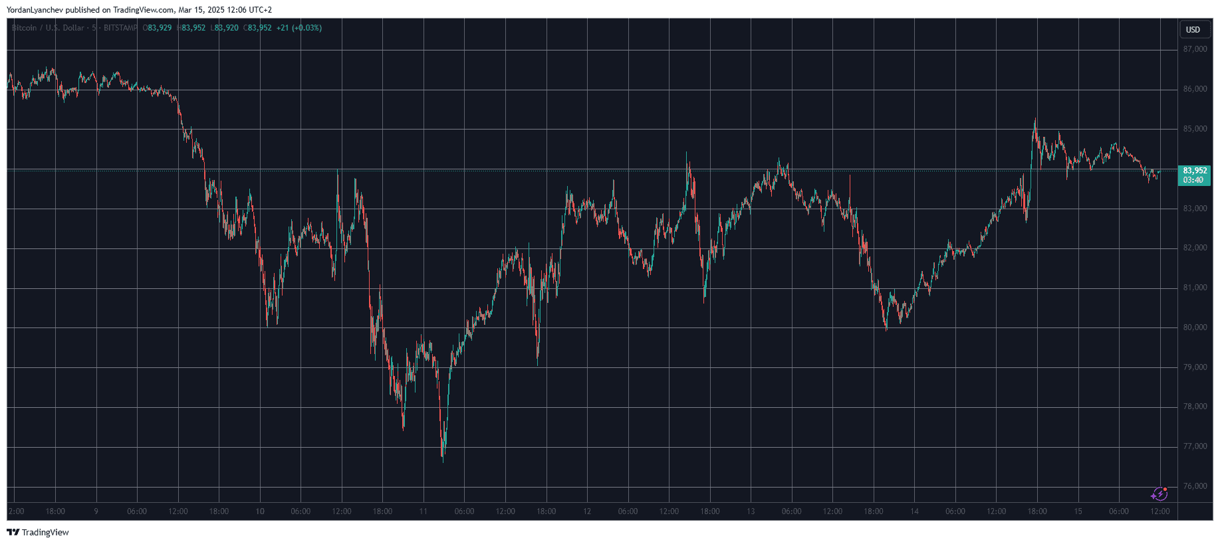Screen dimensions: 1220x544
Task: Click the date label 15 on time axis
Action: pyautogui.click(x=1078, y=511)
